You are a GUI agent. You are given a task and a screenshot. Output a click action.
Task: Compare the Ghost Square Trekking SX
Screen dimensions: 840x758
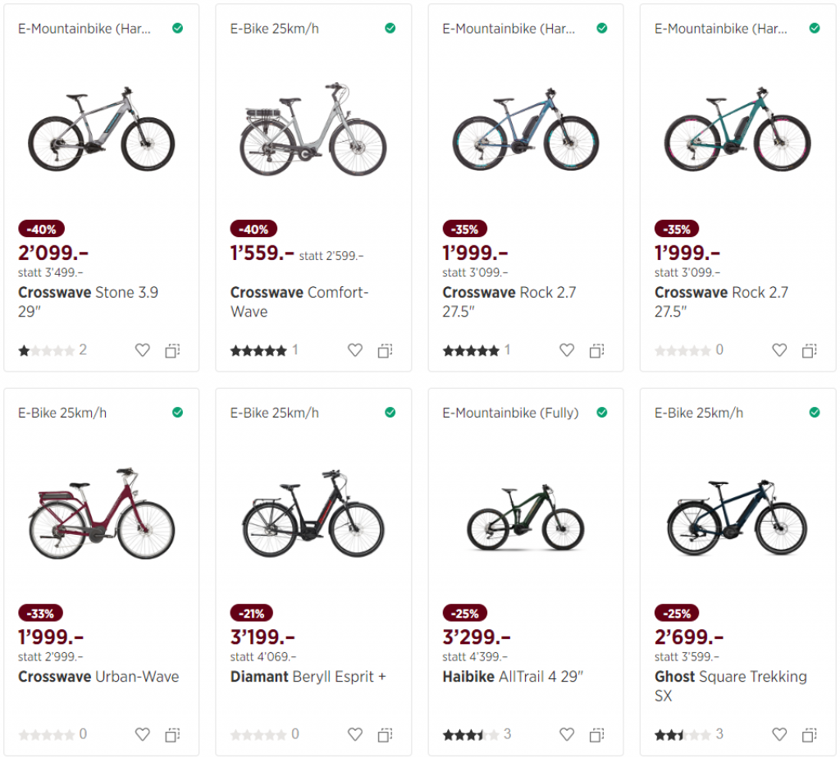(x=809, y=734)
